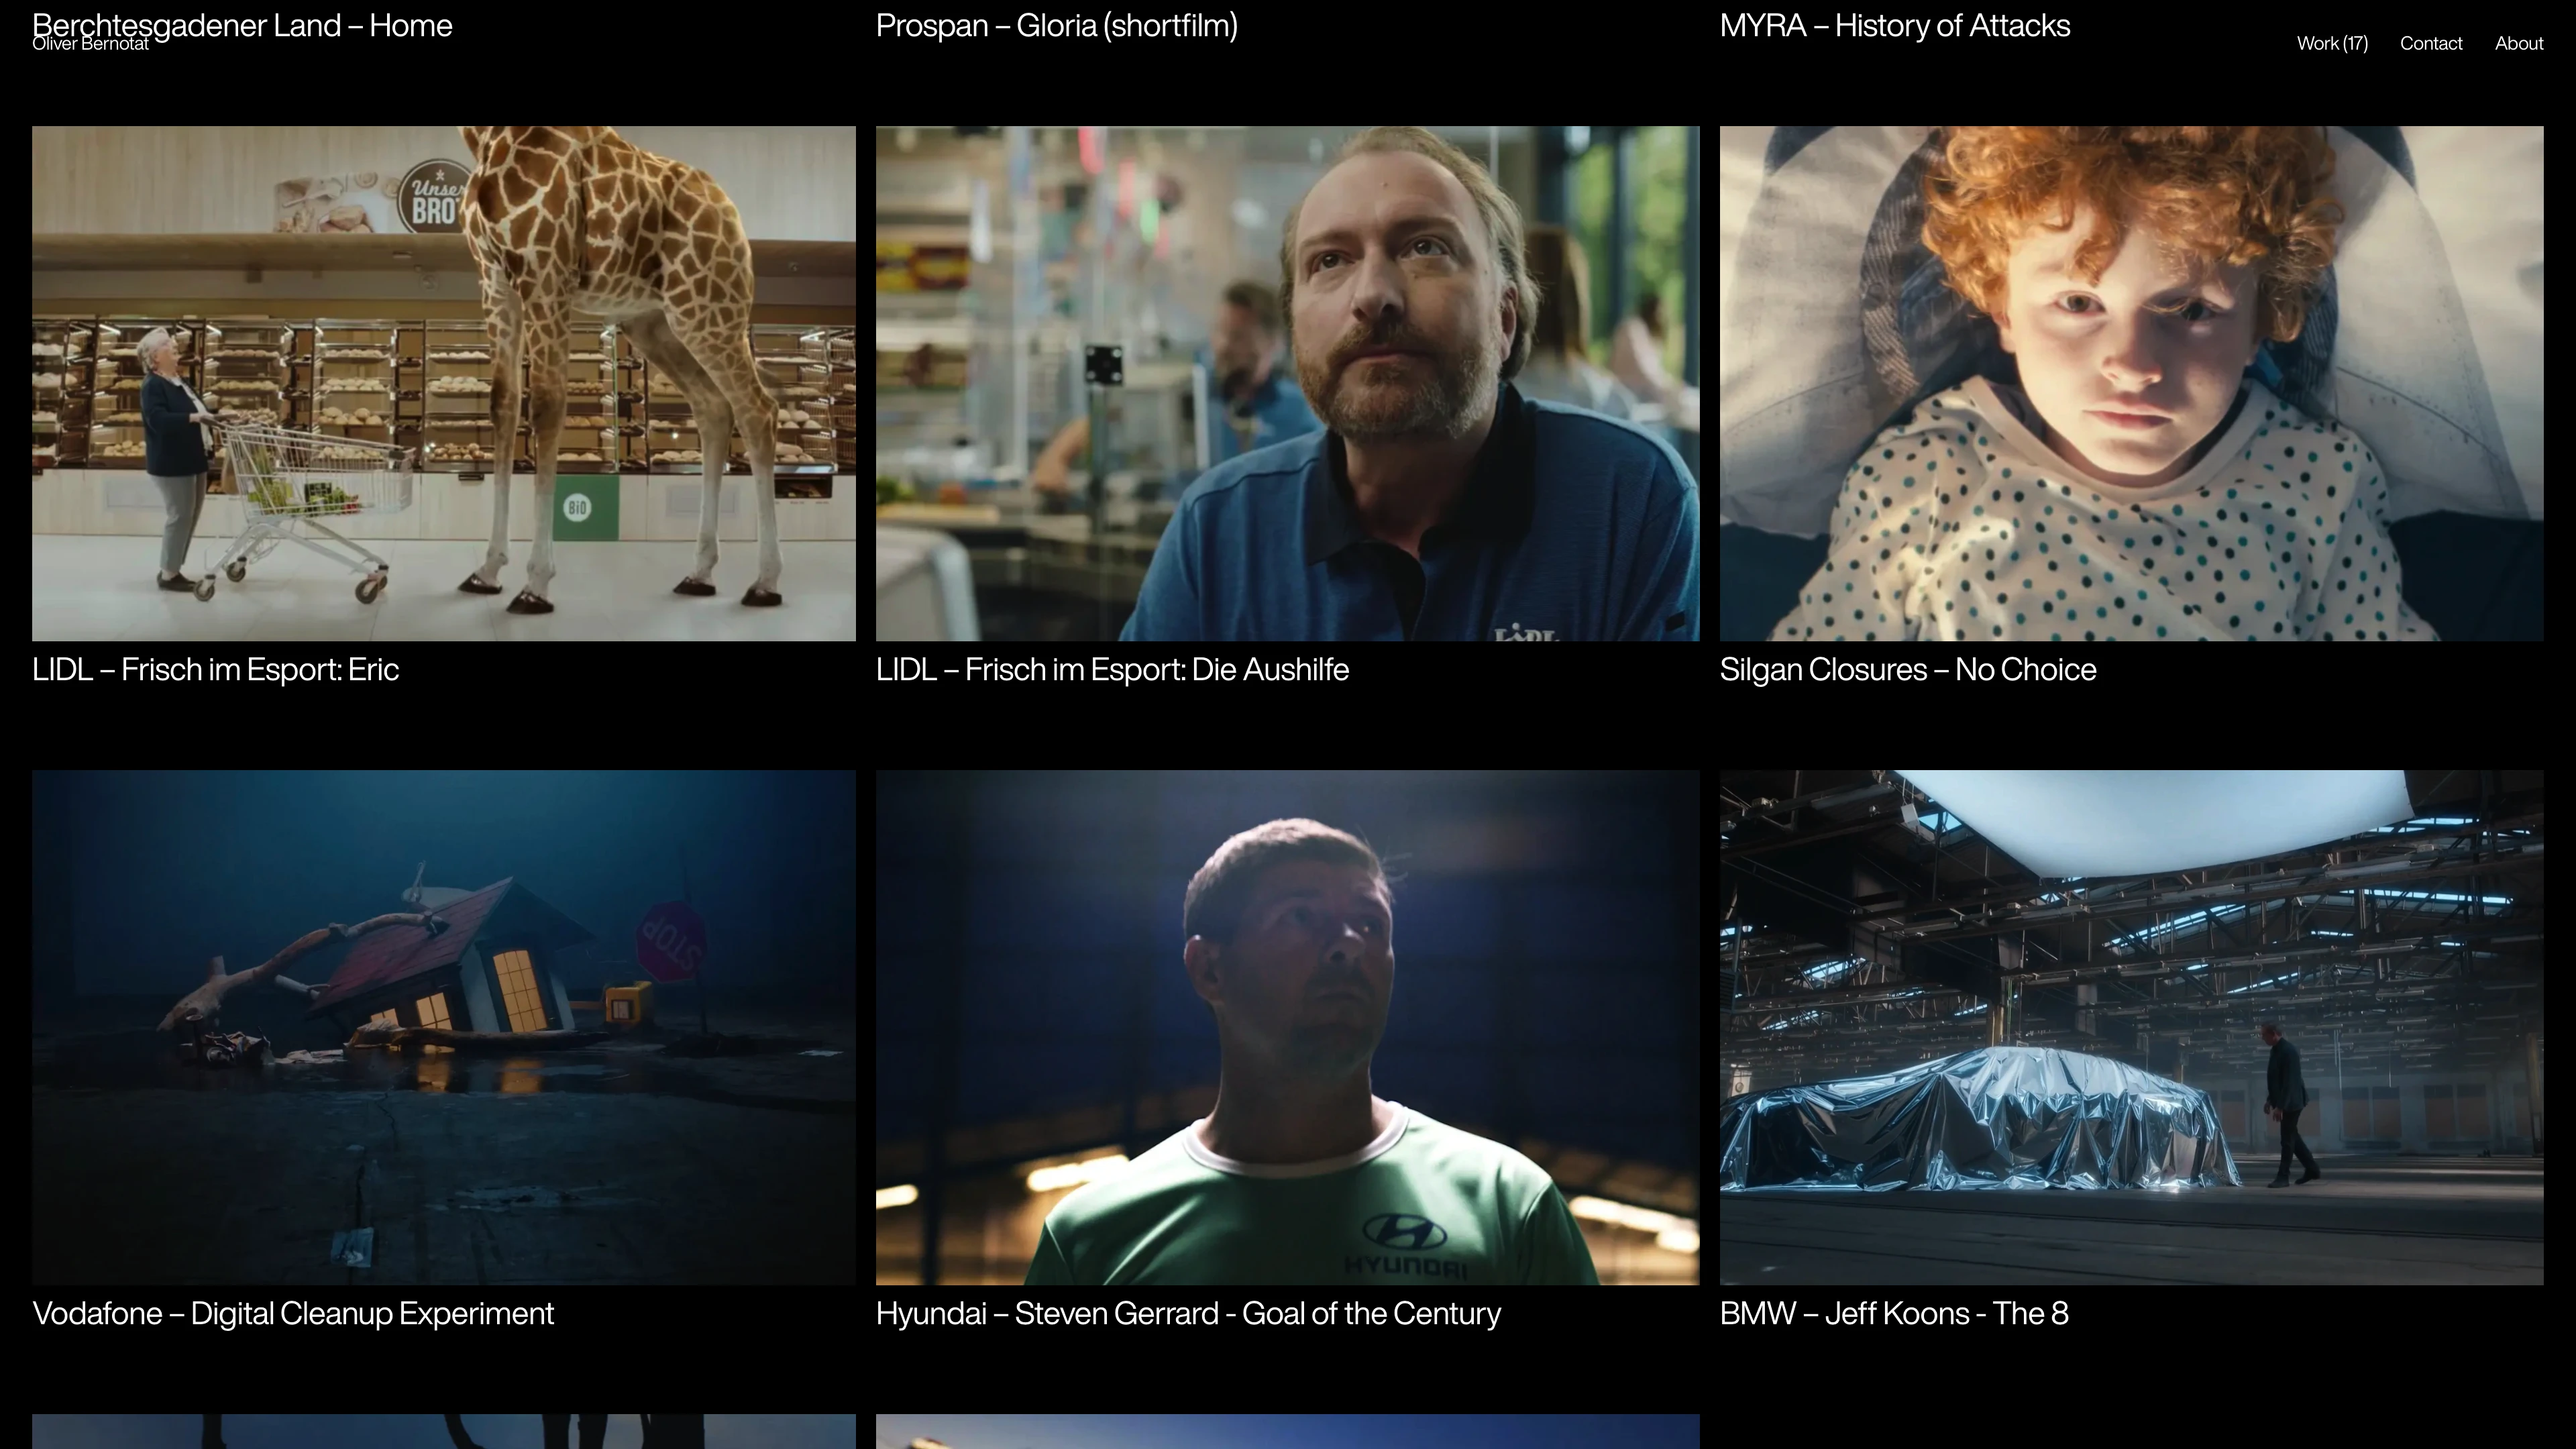This screenshot has width=2576, height=1449.
Task: Open the partially visible bottom-left thumbnail
Action: [x=443, y=1431]
